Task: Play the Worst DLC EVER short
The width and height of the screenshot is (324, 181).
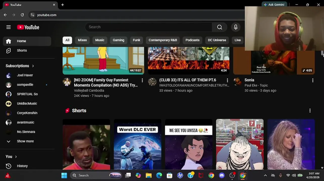Action: [x=138, y=145]
